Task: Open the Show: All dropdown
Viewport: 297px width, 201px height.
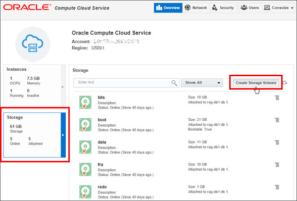Action: pos(202,83)
